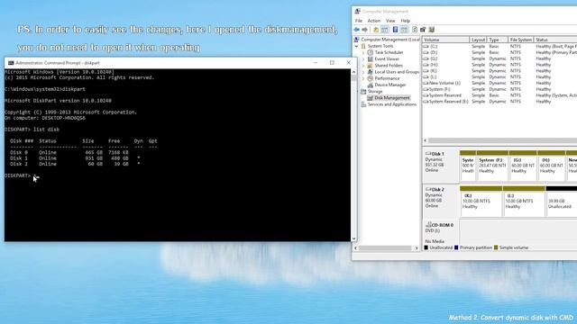The height and width of the screenshot is (324, 577).
Task: Select Disk Management in the console tree
Action: (x=392, y=98)
